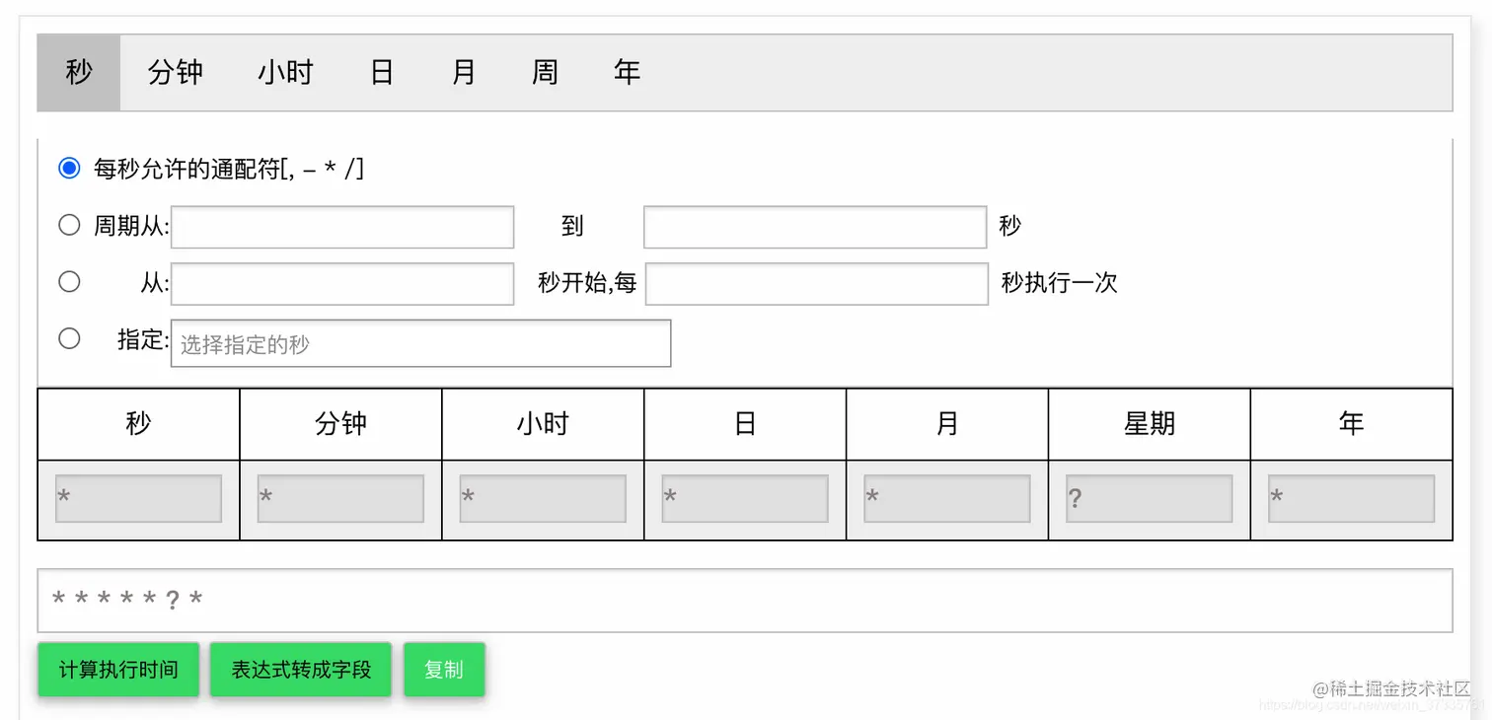Switch to the 周 tab
This screenshot has width=1492, height=720.
[x=544, y=71]
